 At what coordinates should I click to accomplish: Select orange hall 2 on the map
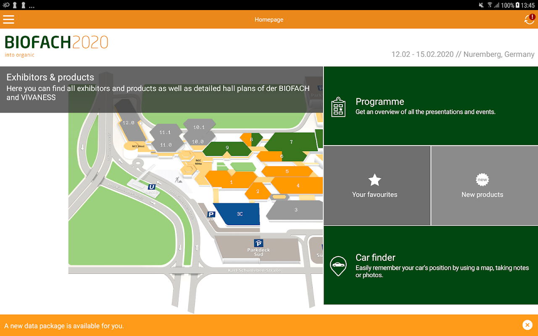click(258, 192)
